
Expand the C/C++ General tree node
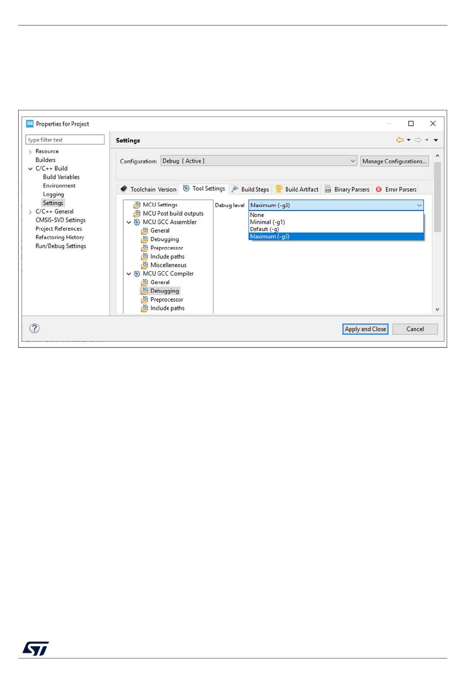tap(30, 212)
